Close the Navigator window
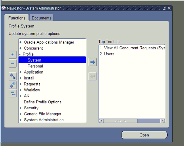 click(169, 8)
